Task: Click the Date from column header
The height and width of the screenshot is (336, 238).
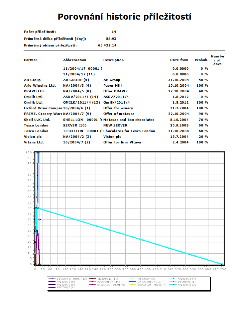Action: pyautogui.click(x=179, y=60)
